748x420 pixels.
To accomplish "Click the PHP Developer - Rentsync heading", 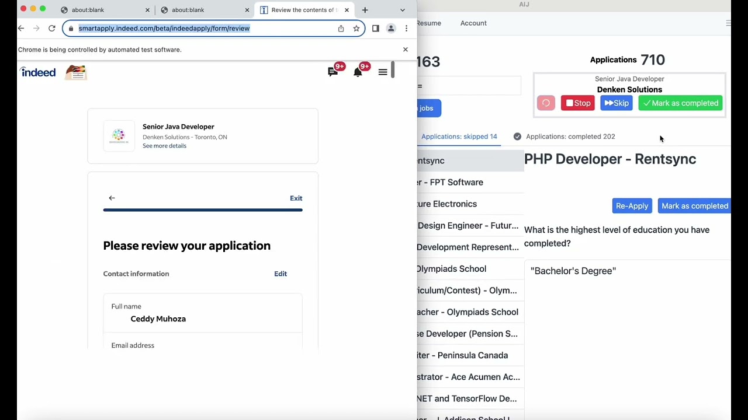I will (x=610, y=159).
